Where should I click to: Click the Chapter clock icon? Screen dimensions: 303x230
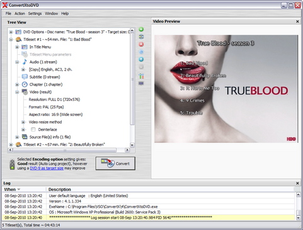click(25, 84)
